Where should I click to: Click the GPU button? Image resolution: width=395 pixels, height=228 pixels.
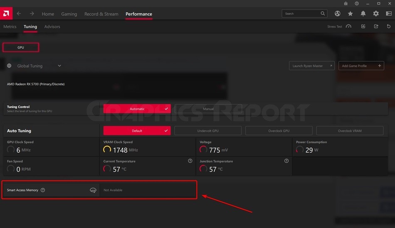pos(21,47)
